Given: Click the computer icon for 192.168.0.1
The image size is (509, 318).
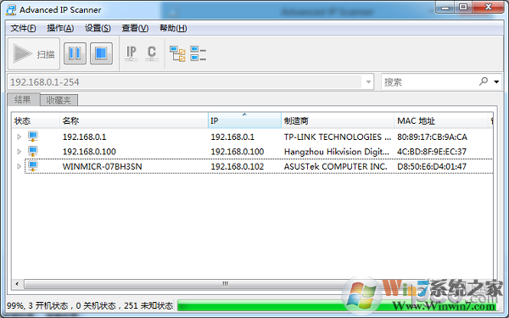Looking at the screenshot, I should [x=33, y=137].
